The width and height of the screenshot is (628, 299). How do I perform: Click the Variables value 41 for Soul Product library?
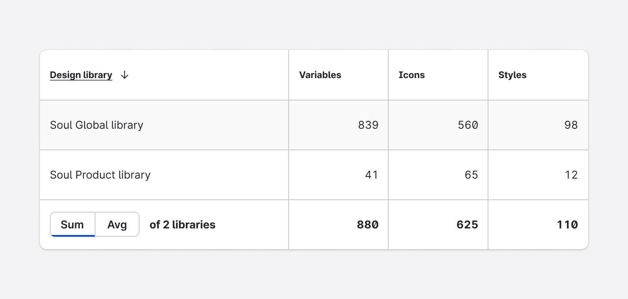372,175
